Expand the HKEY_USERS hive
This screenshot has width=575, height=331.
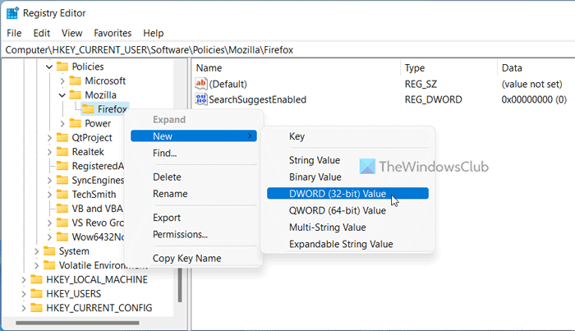pyautogui.click(x=24, y=294)
